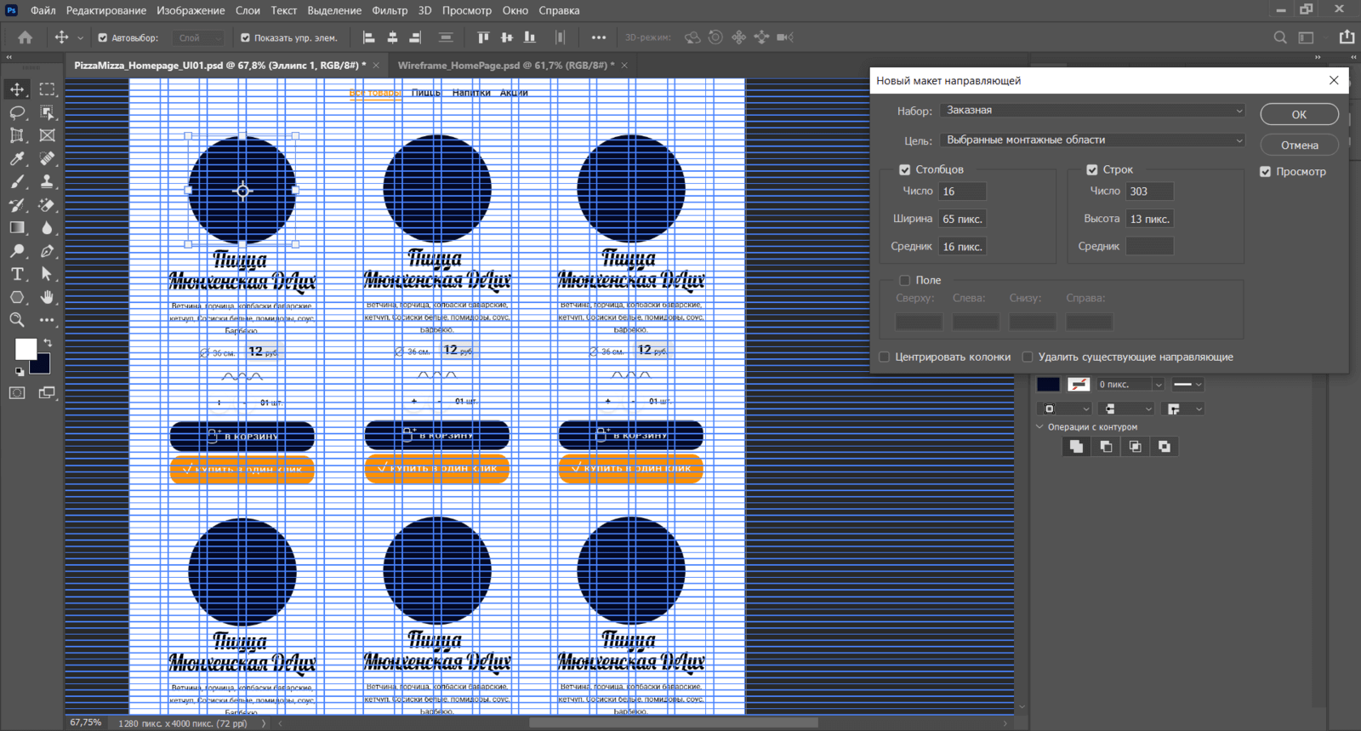
Task: Toggle the Просмотр preview checkbox
Action: point(1266,172)
